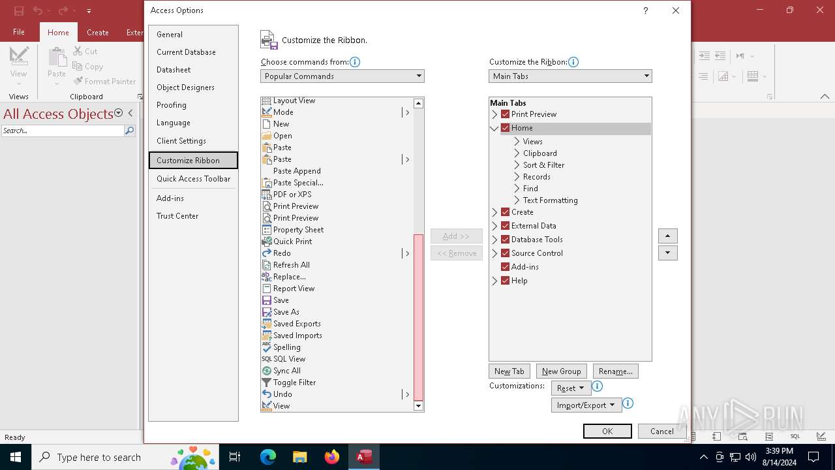The height and width of the screenshot is (470, 835).
Task: Select the Spelling command icon
Action: pyautogui.click(x=266, y=347)
